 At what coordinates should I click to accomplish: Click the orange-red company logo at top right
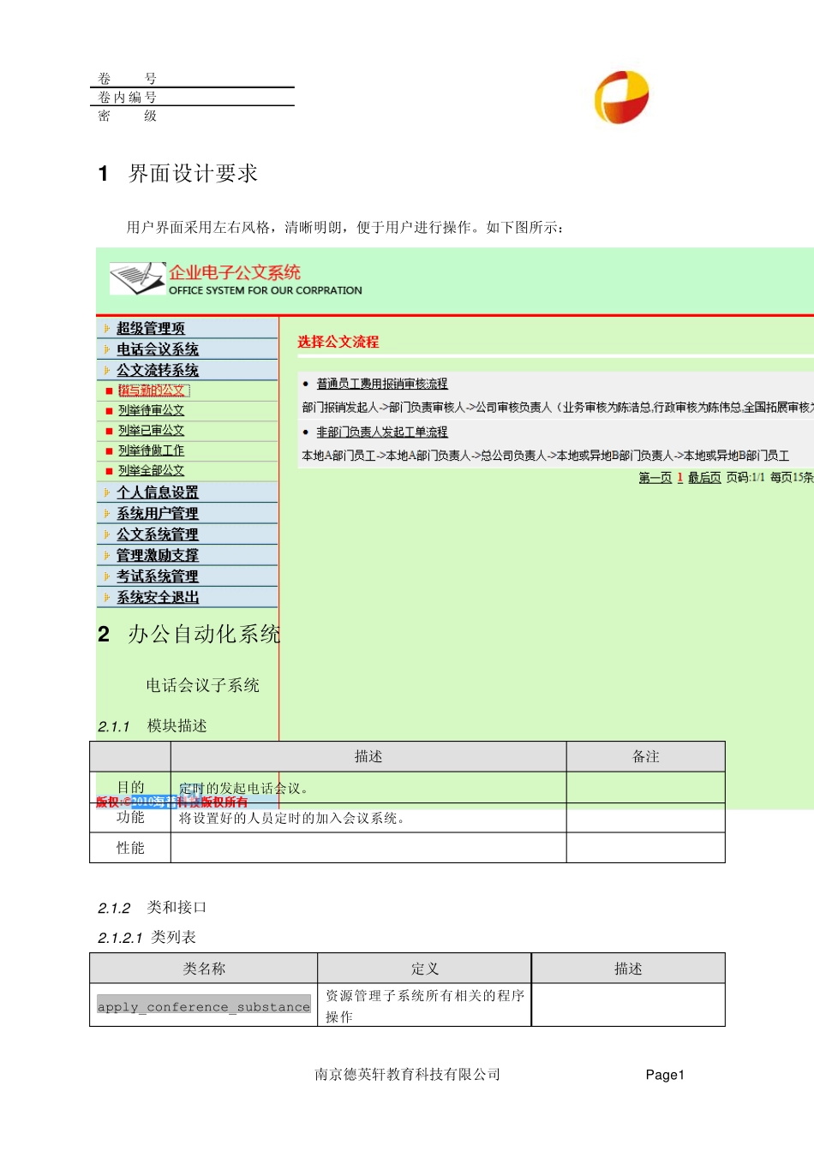[x=622, y=97]
